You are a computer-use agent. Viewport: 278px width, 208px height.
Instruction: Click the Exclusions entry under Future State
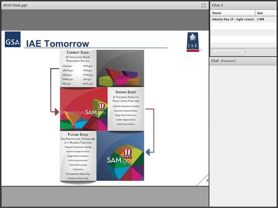pyautogui.click(x=78, y=169)
